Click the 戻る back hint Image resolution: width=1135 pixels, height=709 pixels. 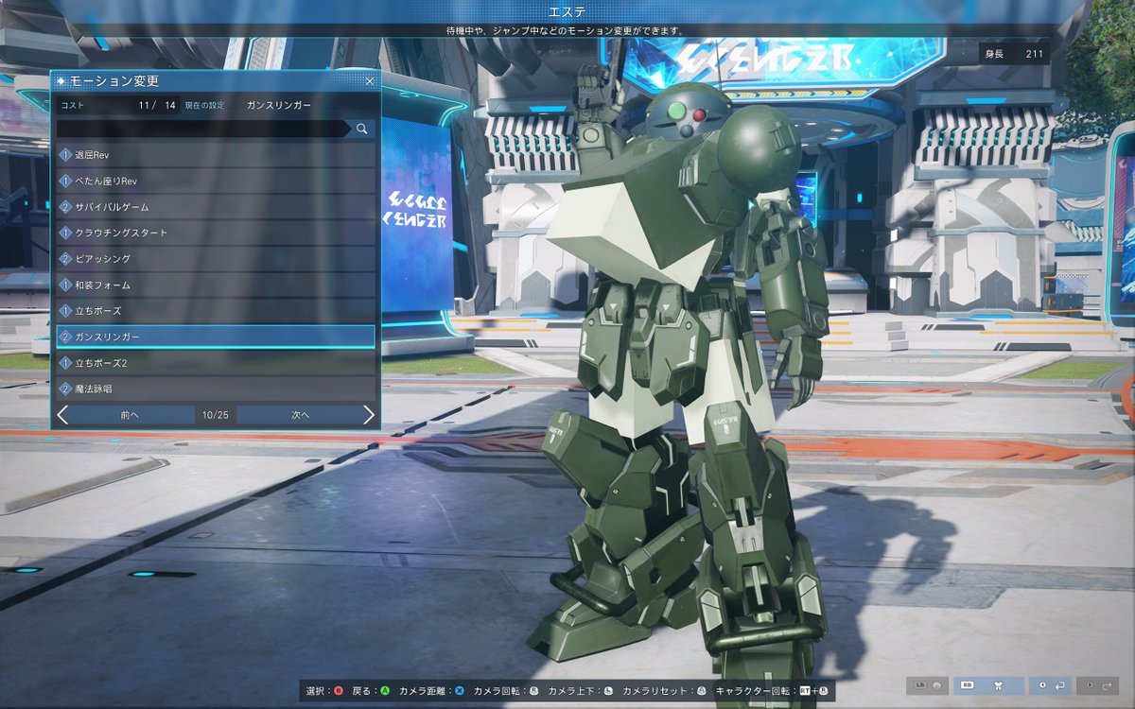coord(372,692)
